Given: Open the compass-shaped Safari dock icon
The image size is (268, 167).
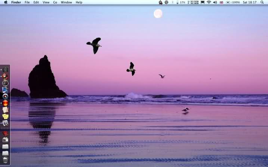Looking at the screenshot, I should (5, 83).
